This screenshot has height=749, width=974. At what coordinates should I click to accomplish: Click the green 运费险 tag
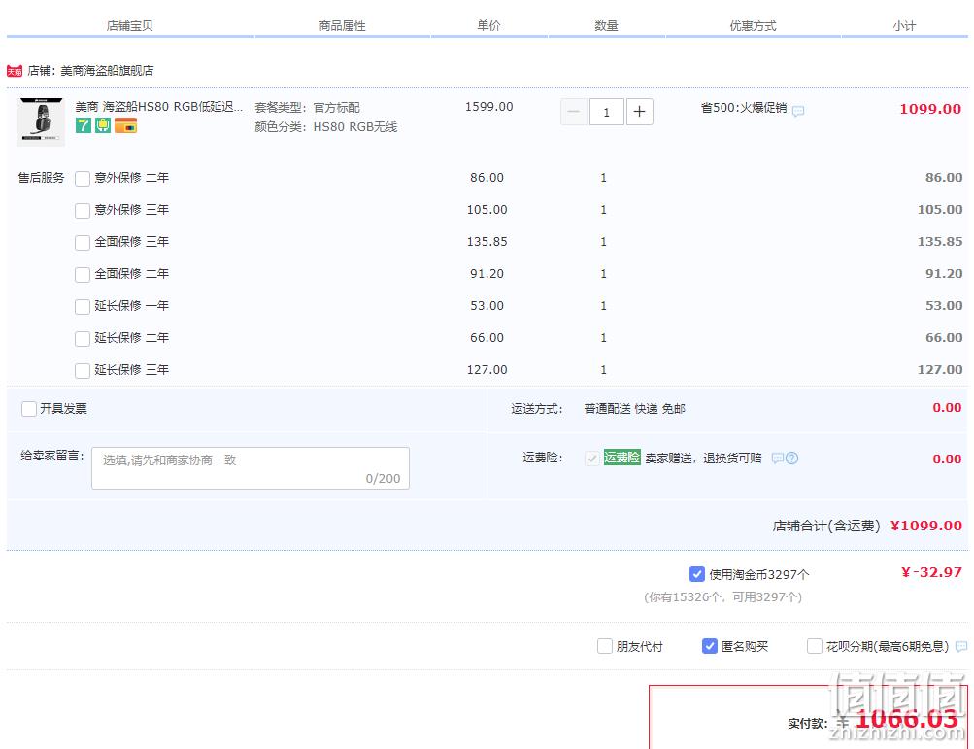click(621, 458)
